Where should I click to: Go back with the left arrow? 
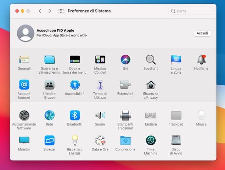coord(40,11)
